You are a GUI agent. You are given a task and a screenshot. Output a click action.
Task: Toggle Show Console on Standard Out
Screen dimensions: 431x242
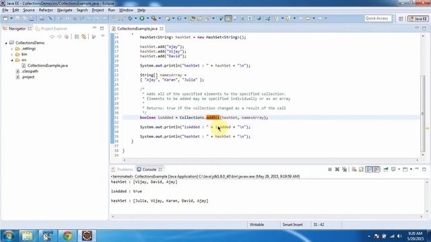coord(368,169)
